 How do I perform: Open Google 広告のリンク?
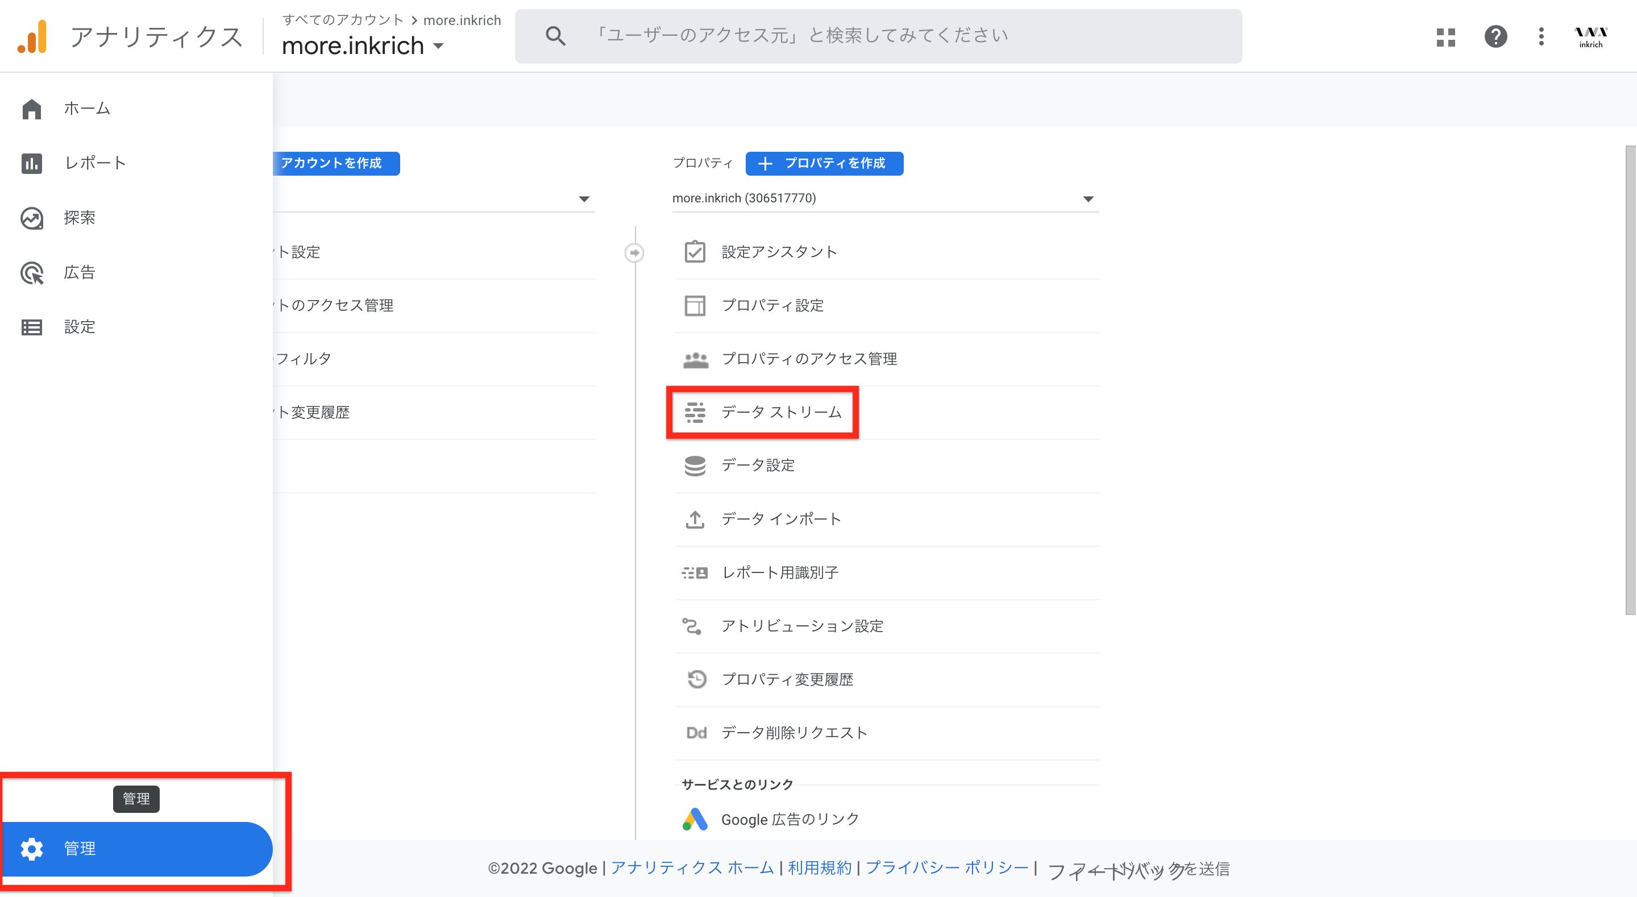click(887, 820)
